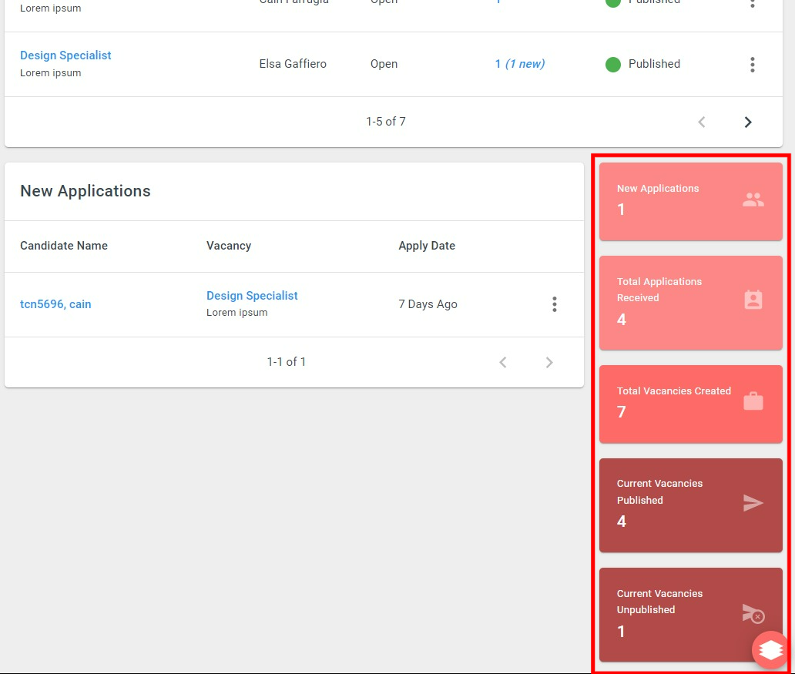Go to the next page of the 1-5 of 7 list
Screen dimensions: 795x674
click(748, 122)
